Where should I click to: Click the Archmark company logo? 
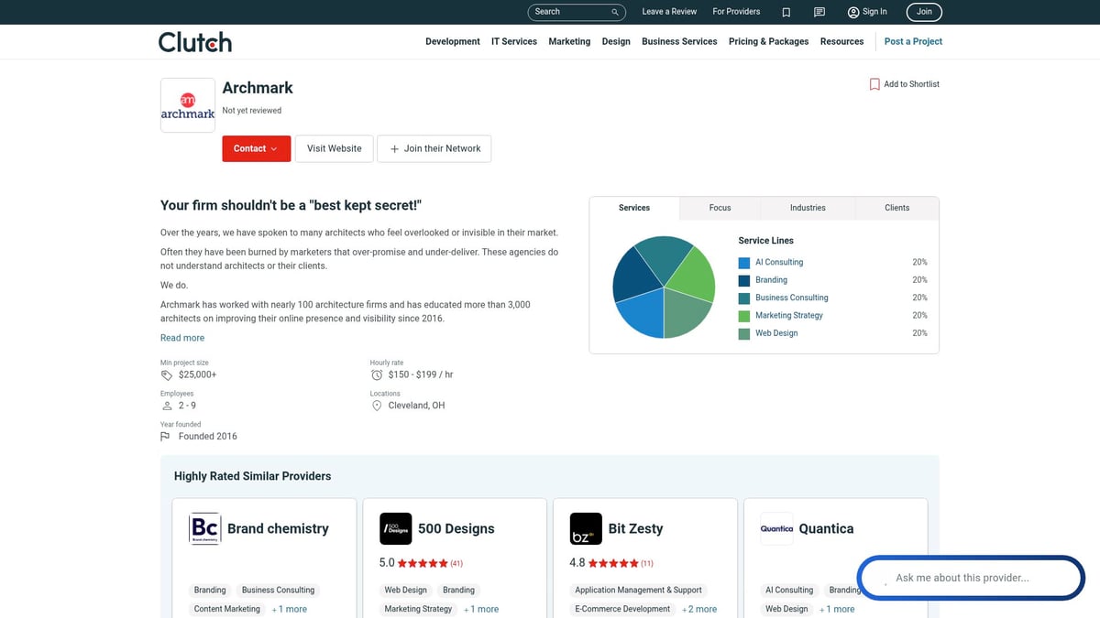click(x=188, y=105)
